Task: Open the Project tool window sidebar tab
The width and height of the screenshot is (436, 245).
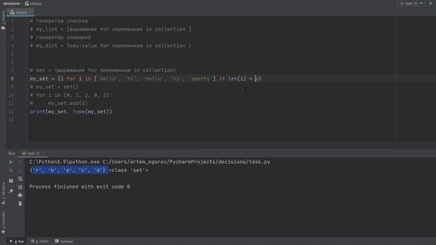Action: [x=3, y=20]
